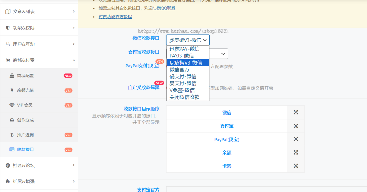The image size is (367, 192).
Task: Click the PayPal支付(贝宝) label
Action: (143, 65)
